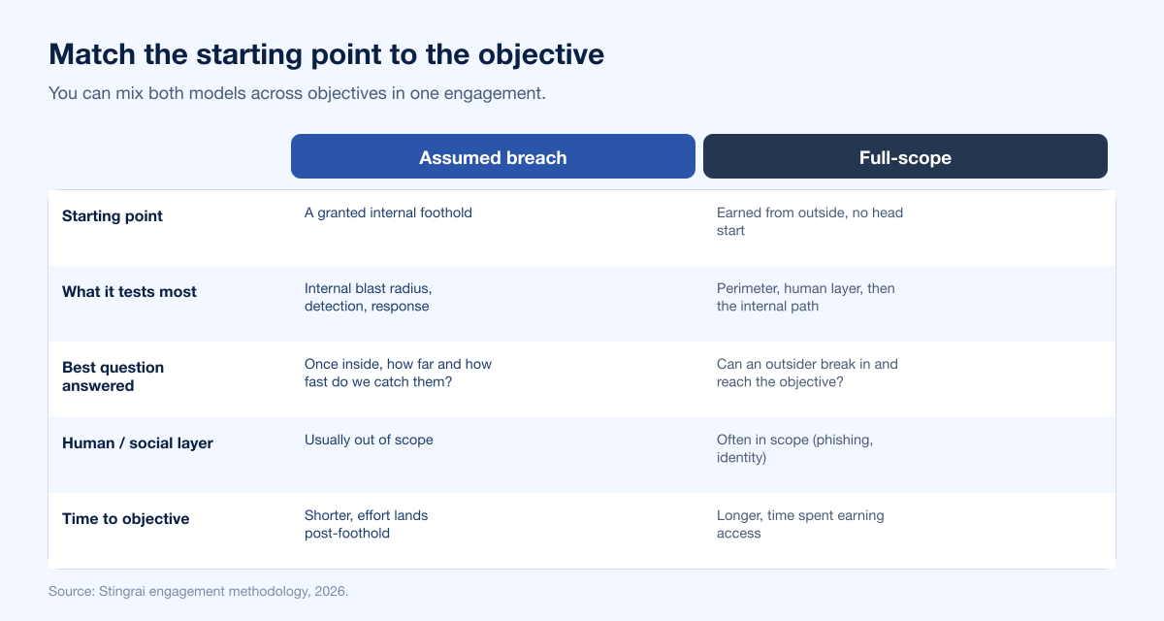Click 'Earned from outside, no head start' cell

810,221
